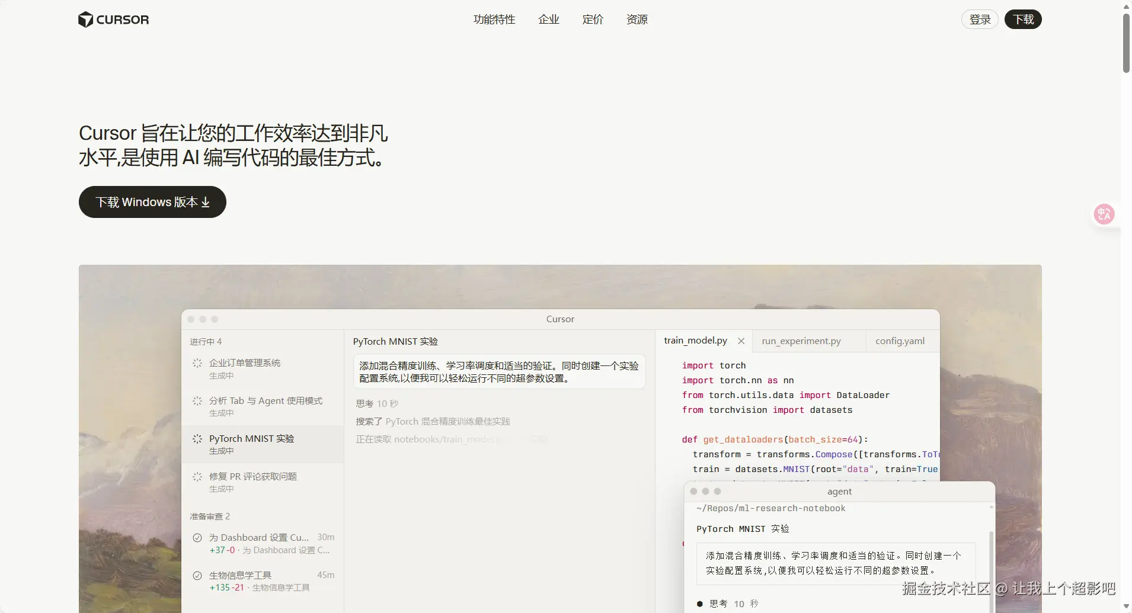The height and width of the screenshot is (613, 1132).
Task: Go to the 定价 page
Action: (593, 20)
